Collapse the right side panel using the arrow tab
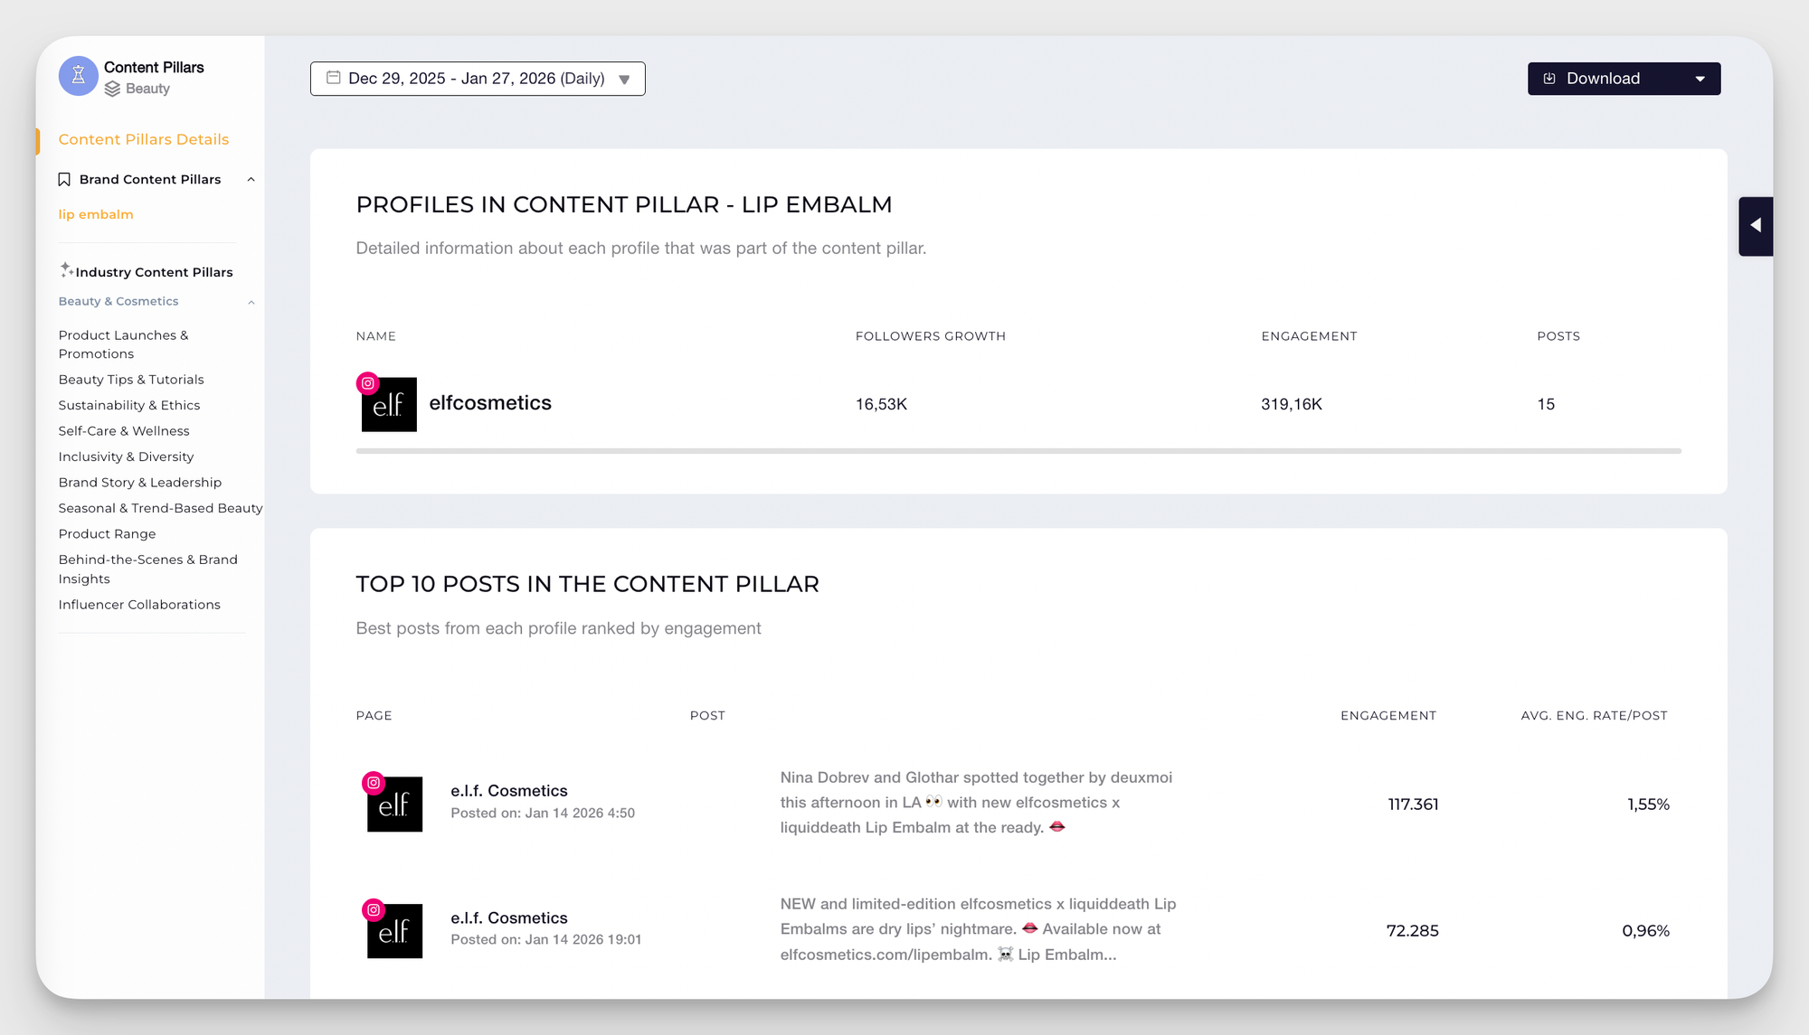Image resolution: width=1809 pixels, height=1035 pixels. point(1756,226)
